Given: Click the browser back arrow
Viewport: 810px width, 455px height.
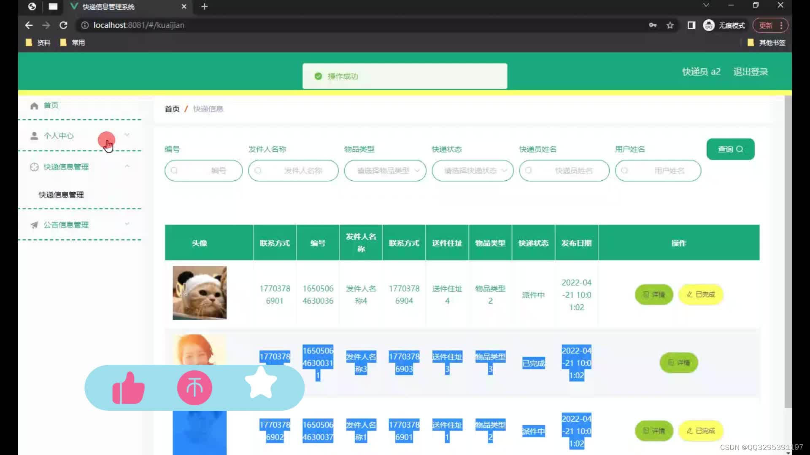Looking at the screenshot, I should coord(29,25).
